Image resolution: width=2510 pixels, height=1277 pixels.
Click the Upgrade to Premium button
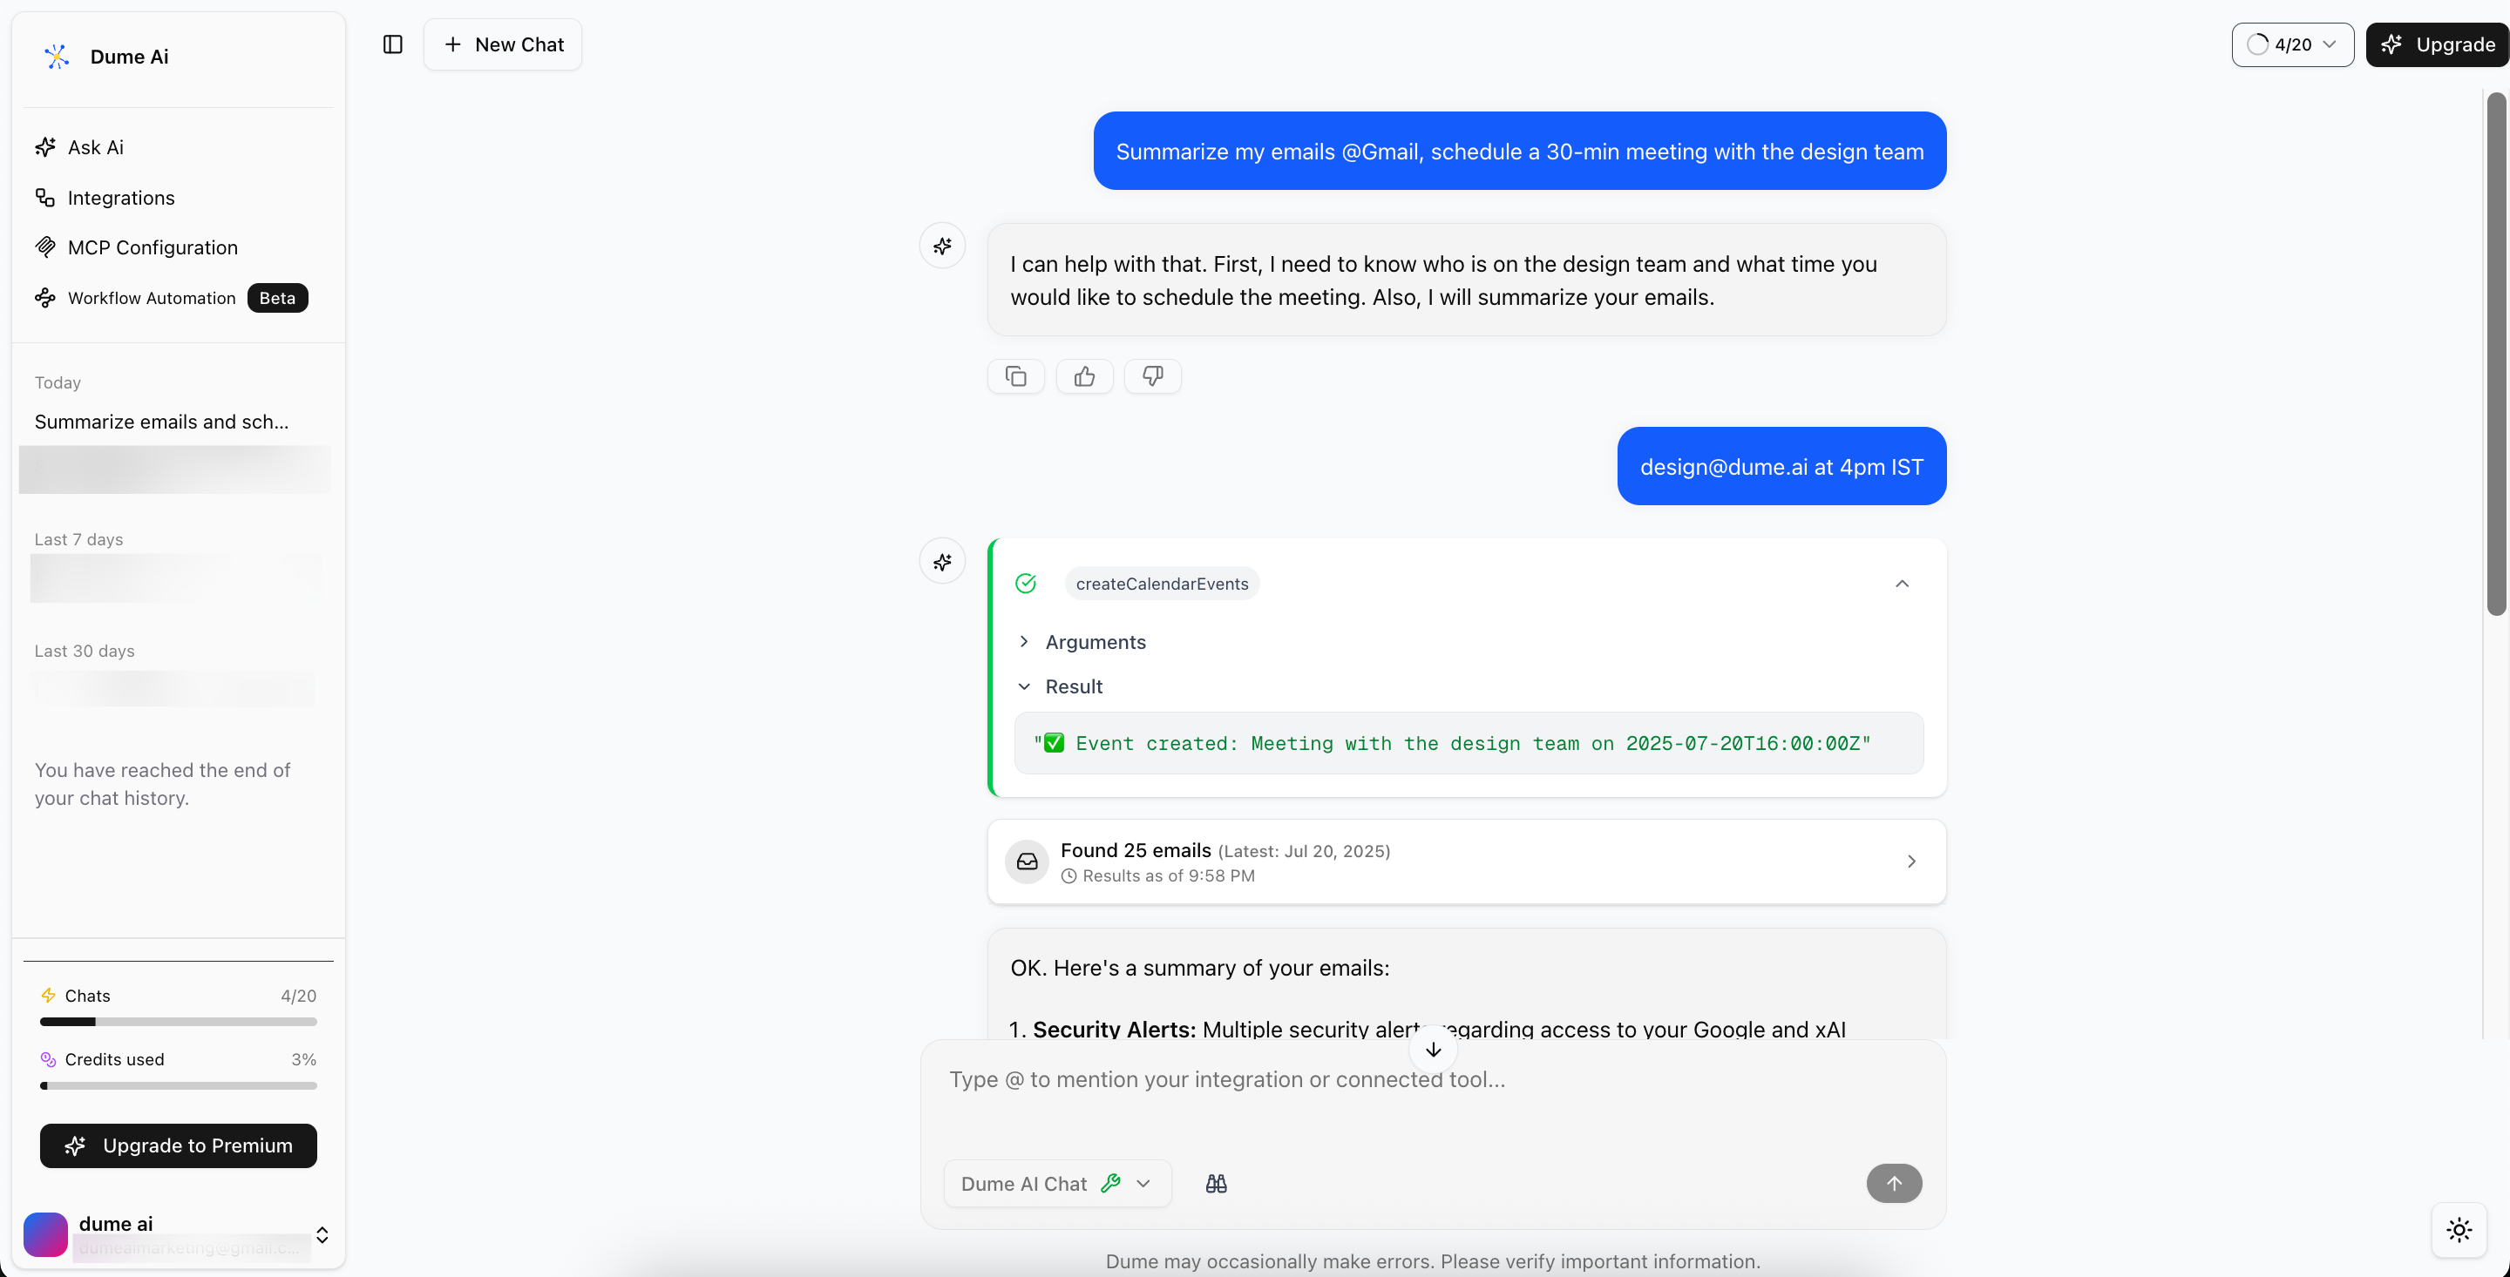(179, 1145)
